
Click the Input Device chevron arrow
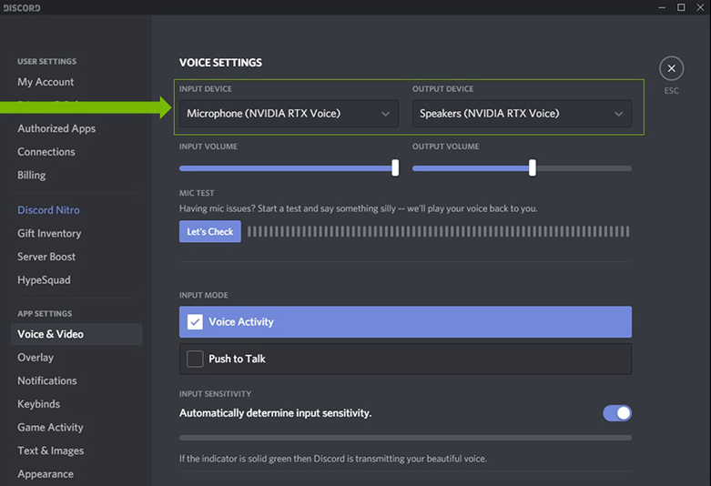[385, 114]
